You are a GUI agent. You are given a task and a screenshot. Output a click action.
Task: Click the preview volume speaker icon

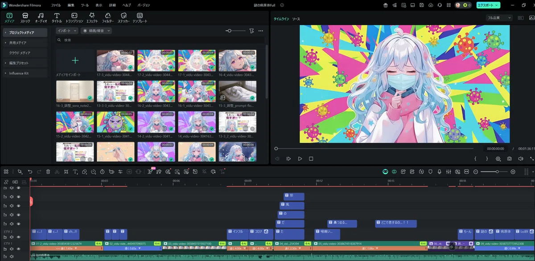(521, 159)
